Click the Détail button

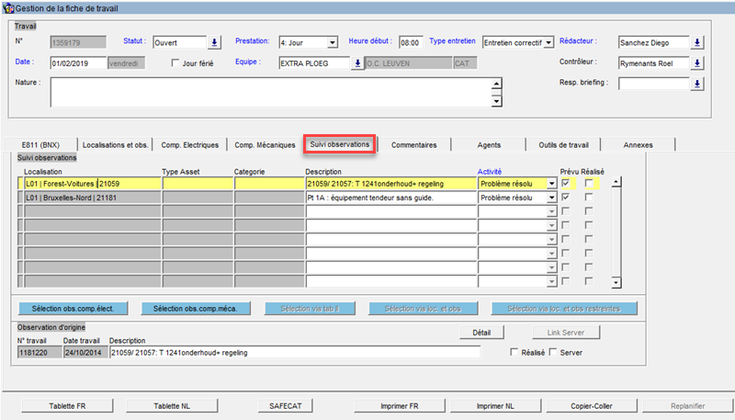coord(481,333)
